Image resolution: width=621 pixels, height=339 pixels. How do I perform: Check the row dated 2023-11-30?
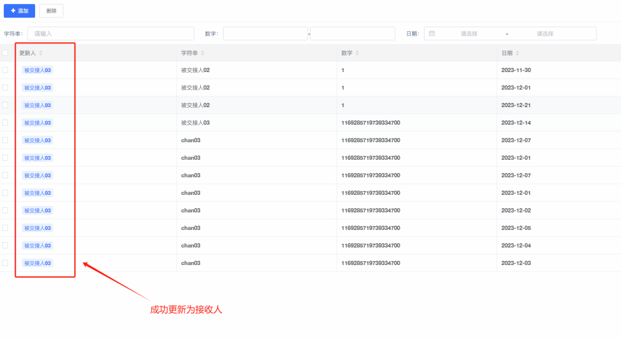(x=5, y=70)
